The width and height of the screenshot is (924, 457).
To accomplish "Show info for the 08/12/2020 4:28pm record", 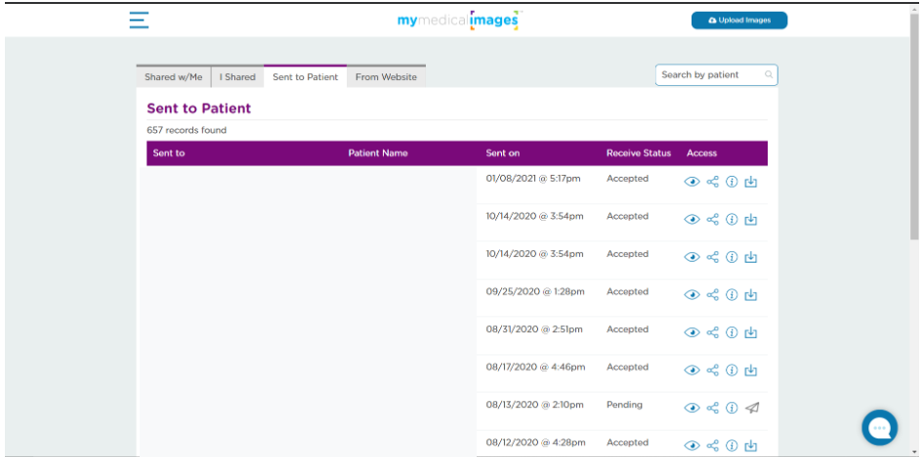I will click(732, 446).
